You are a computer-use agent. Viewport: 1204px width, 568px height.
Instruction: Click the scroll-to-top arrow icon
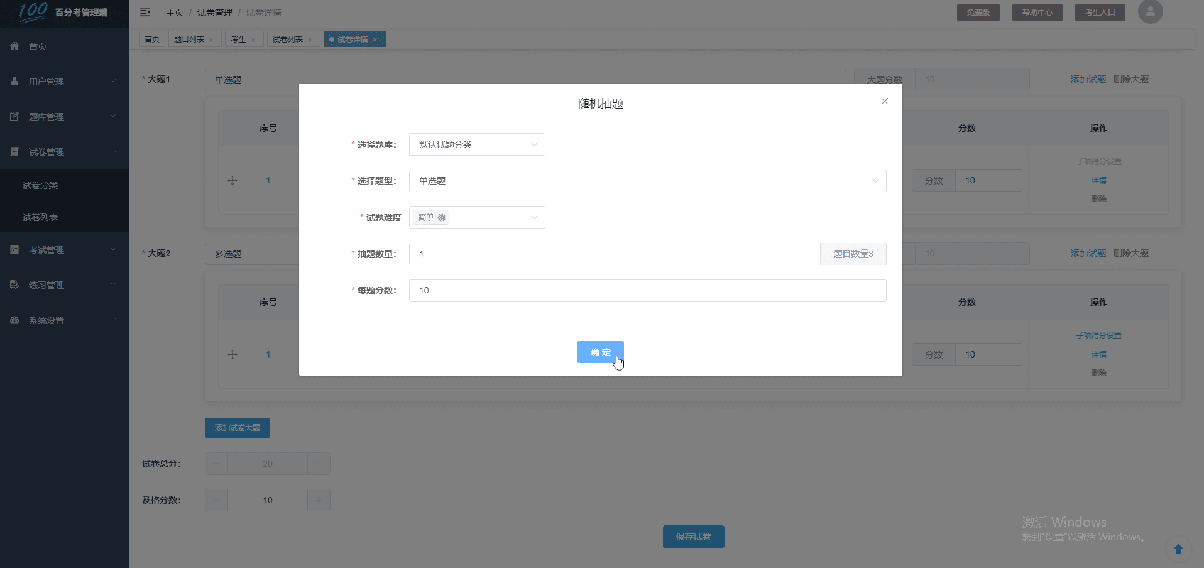point(1178,549)
